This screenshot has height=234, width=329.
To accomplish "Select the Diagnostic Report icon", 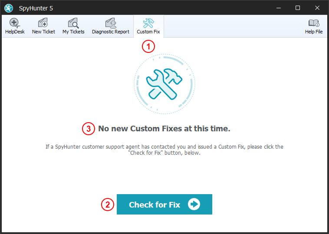I will coord(111,23).
